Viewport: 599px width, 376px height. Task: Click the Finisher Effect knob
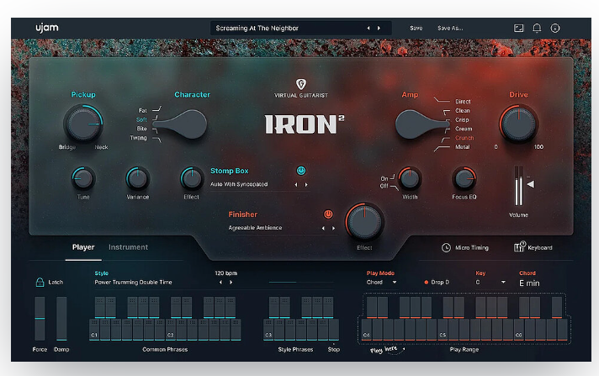pos(364,221)
